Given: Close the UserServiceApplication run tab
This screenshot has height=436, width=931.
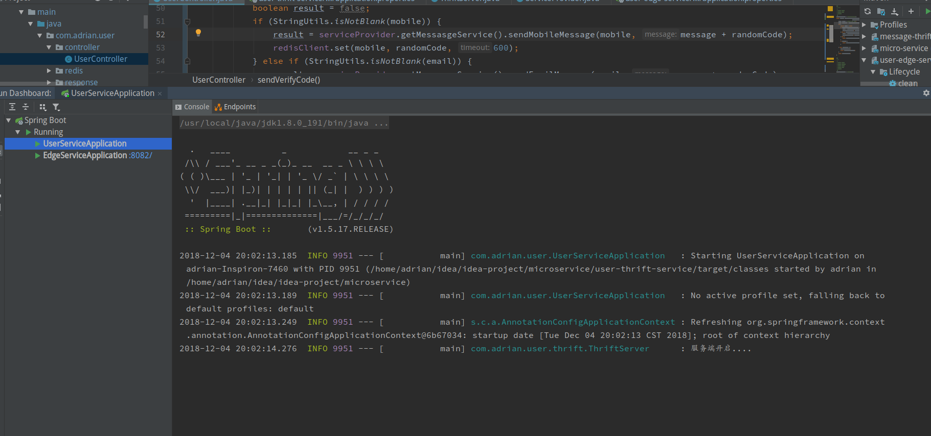Looking at the screenshot, I should [x=160, y=93].
